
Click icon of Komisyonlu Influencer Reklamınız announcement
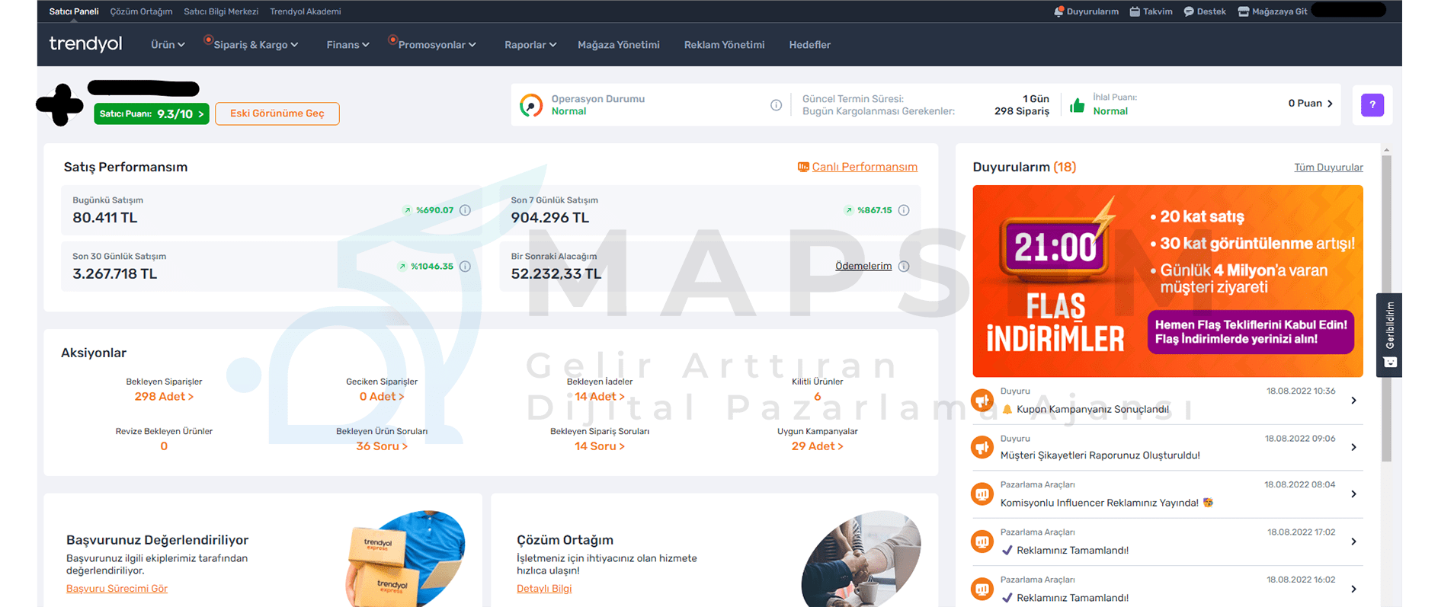pyautogui.click(x=982, y=494)
